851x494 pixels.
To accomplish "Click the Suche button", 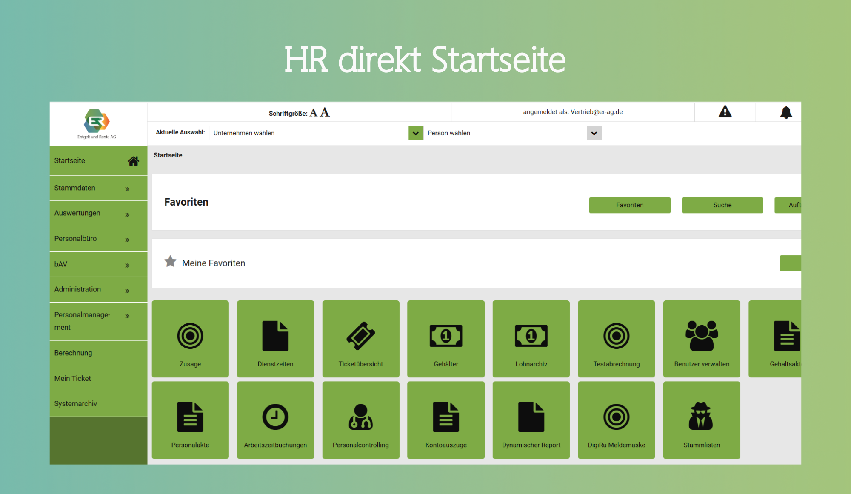I will pyautogui.click(x=722, y=205).
